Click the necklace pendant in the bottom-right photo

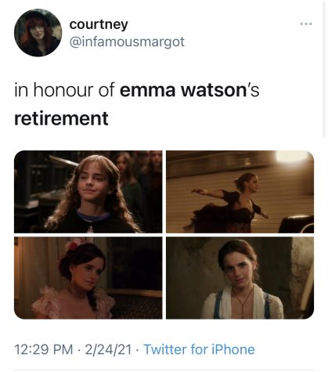coord(243,312)
